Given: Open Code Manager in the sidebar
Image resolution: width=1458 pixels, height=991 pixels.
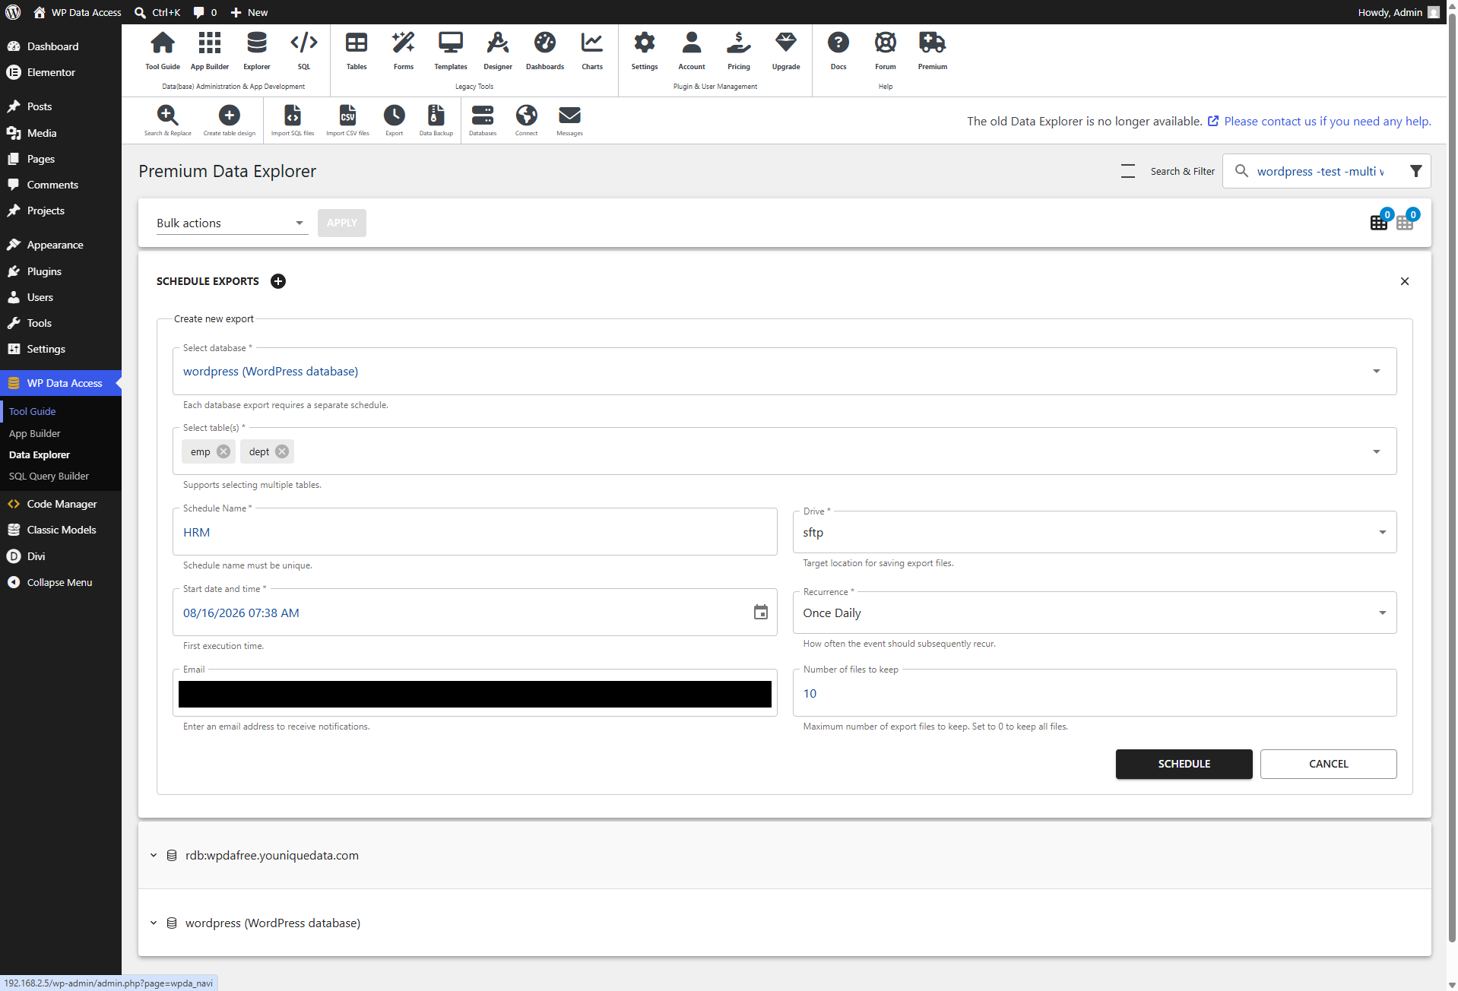Looking at the screenshot, I should [x=61, y=504].
